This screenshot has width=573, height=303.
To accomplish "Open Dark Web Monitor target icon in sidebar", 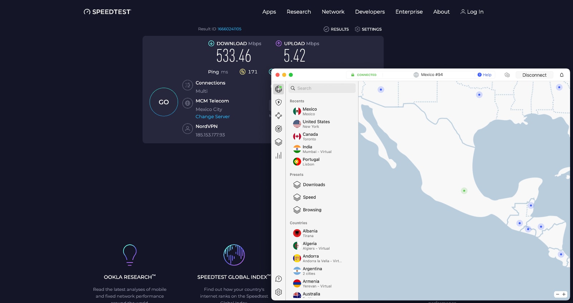I will [279, 129].
